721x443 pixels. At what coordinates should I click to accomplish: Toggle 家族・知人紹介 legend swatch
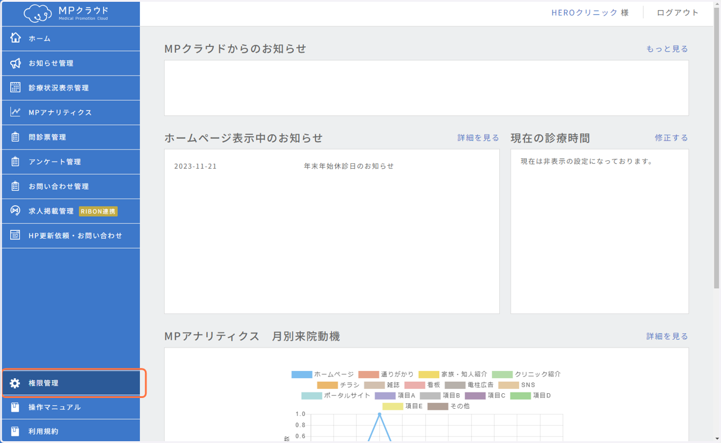[x=429, y=375]
